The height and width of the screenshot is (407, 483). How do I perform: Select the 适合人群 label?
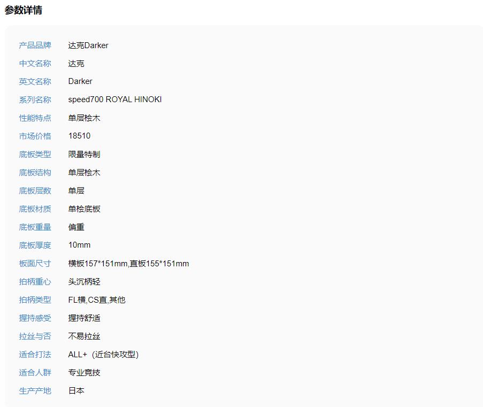pyautogui.click(x=35, y=372)
